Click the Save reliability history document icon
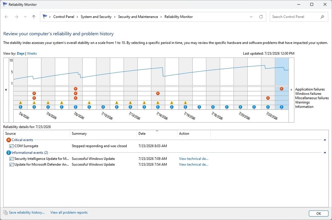 [x=6, y=212]
